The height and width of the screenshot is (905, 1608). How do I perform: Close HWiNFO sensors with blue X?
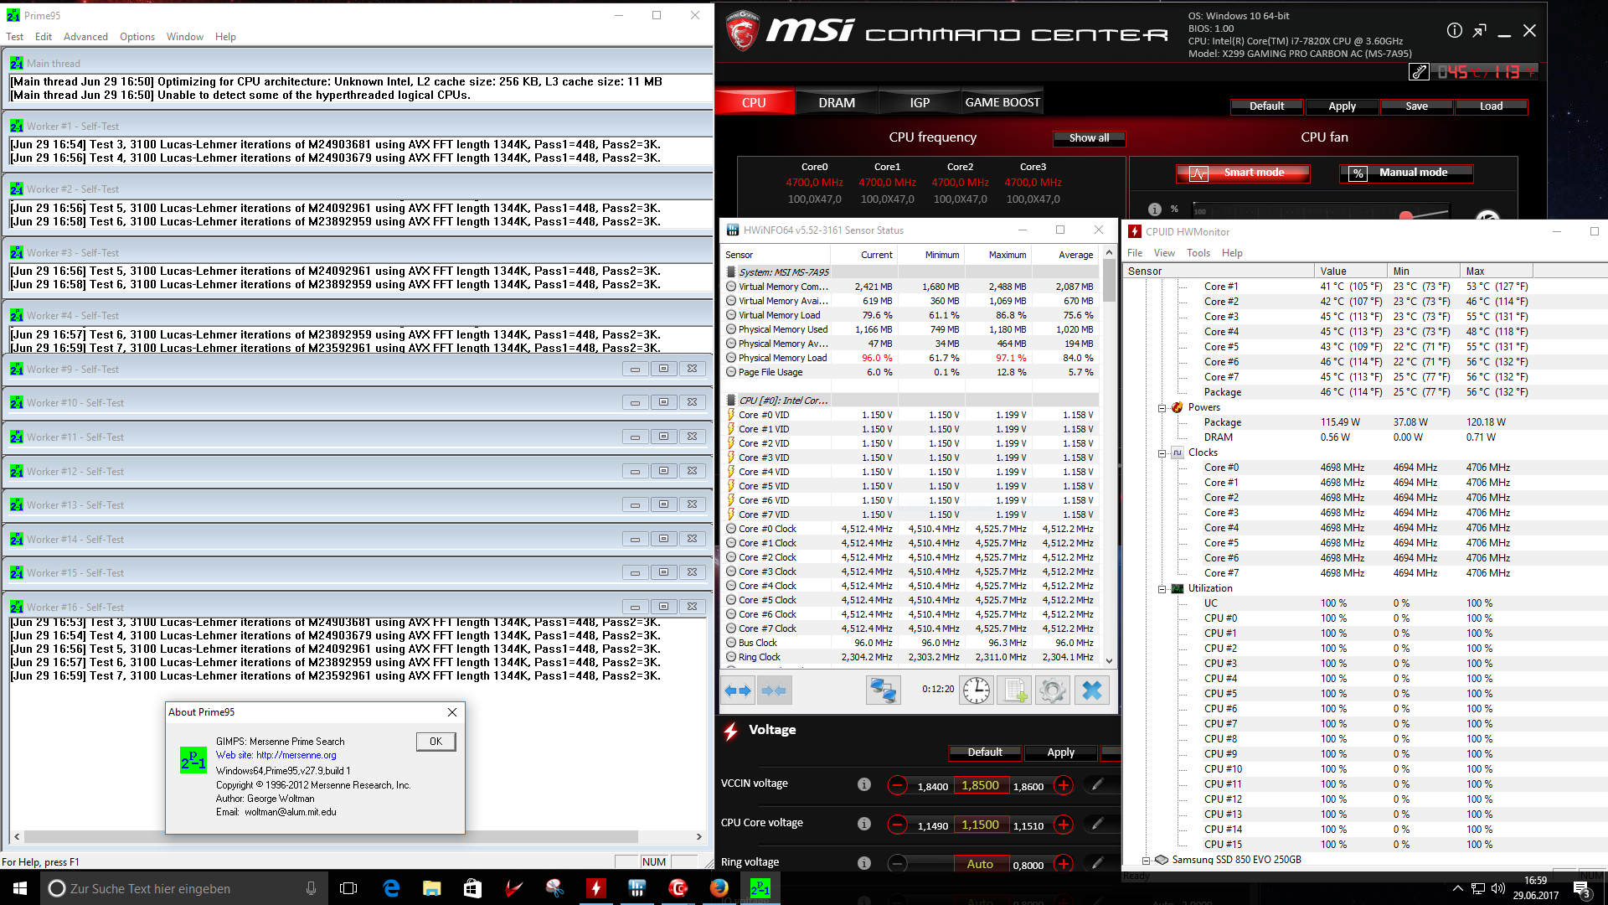point(1092,690)
